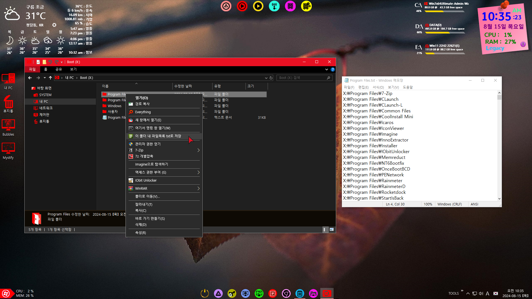Open the 홈 ribbon tab
This screenshot has height=299, width=532.
(x=46, y=69)
